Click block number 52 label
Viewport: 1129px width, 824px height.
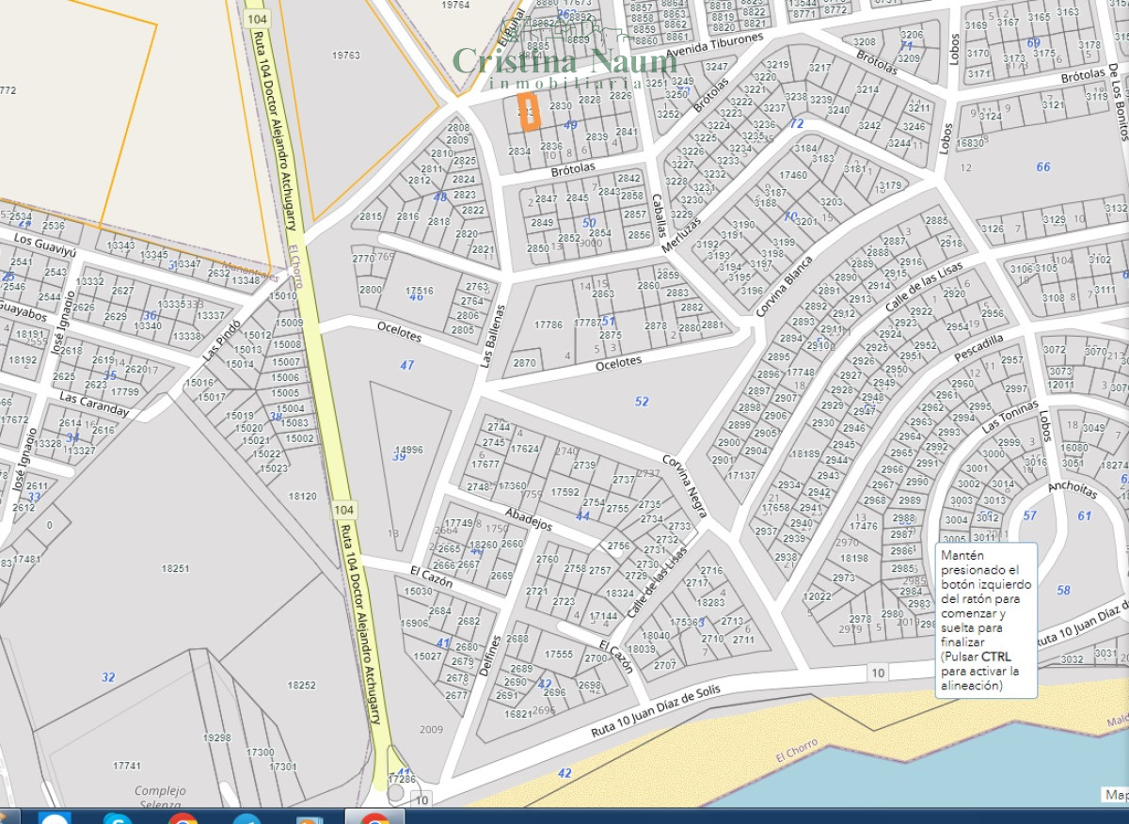[642, 402]
